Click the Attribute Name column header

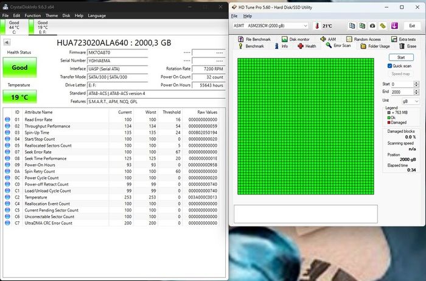38,112
